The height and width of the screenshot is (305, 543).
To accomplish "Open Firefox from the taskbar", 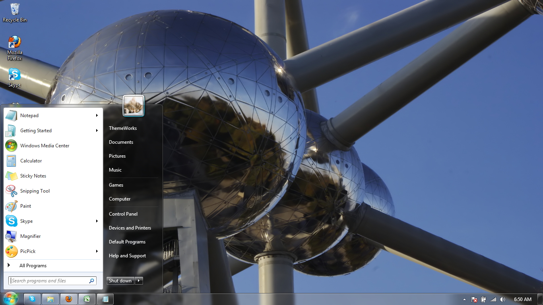I will click(68, 299).
